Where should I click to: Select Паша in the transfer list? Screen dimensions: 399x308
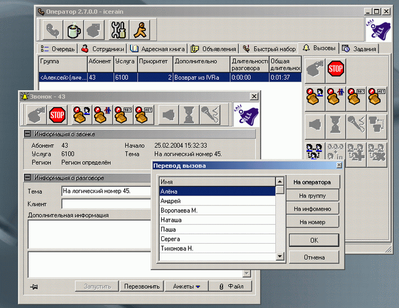(x=217, y=229)
